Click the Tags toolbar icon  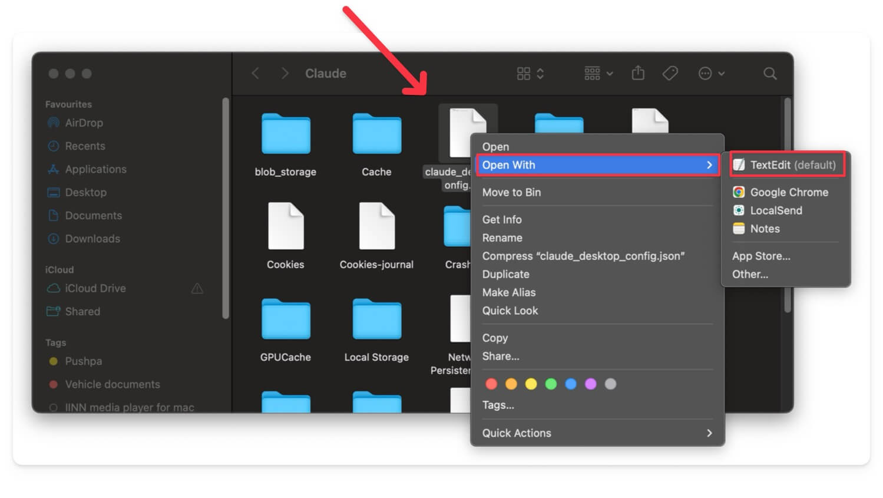pos(670,73)
